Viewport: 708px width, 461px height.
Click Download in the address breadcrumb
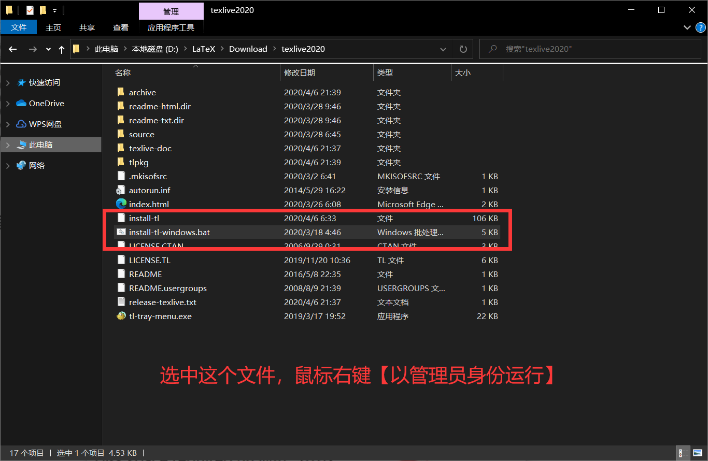coord(248,49)
